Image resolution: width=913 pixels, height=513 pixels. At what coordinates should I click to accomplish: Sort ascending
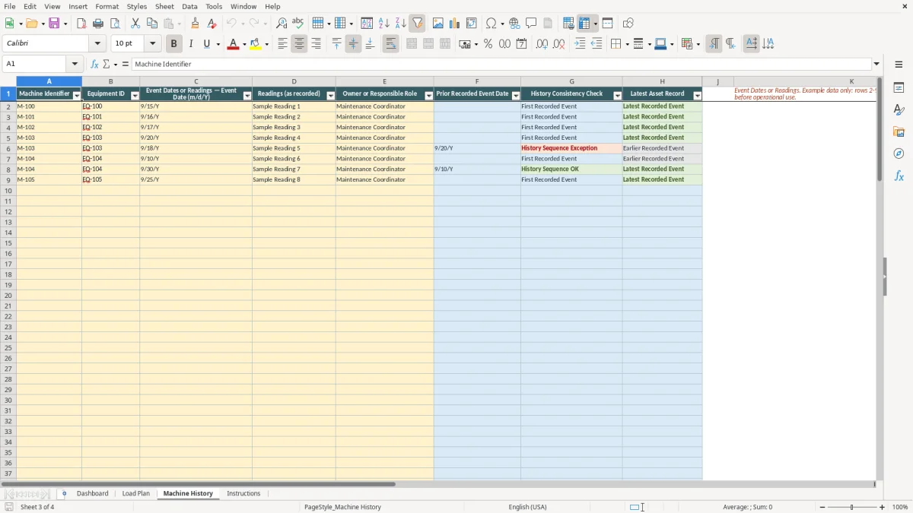383,24
